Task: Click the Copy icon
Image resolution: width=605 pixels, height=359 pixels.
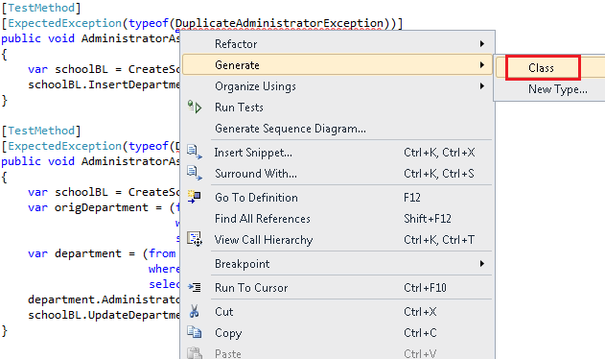Action: click(x=195, y=332)
